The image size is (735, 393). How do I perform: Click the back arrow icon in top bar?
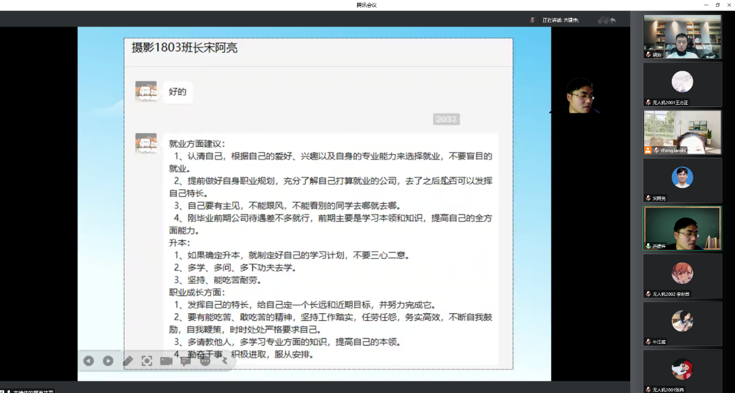tap(612, 20)
